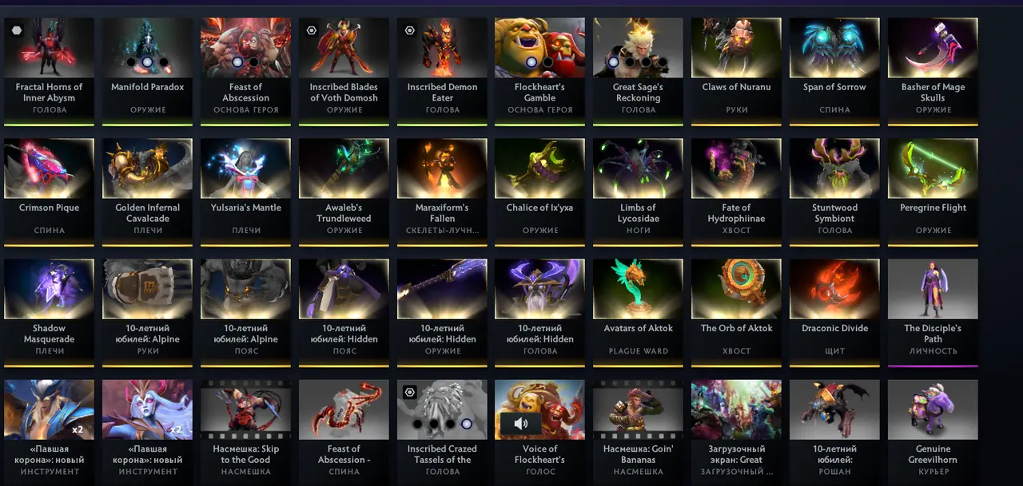Click the speaker icon on Voice of Flockheart's
The height and width of the screenshot is (486, 1023).
[521, 424]
